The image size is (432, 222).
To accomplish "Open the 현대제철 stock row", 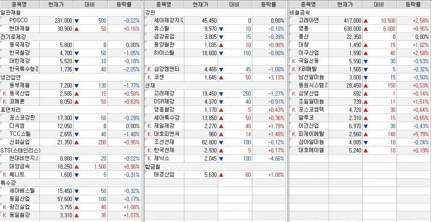I will pyautogui.click(x=71, y=29).
